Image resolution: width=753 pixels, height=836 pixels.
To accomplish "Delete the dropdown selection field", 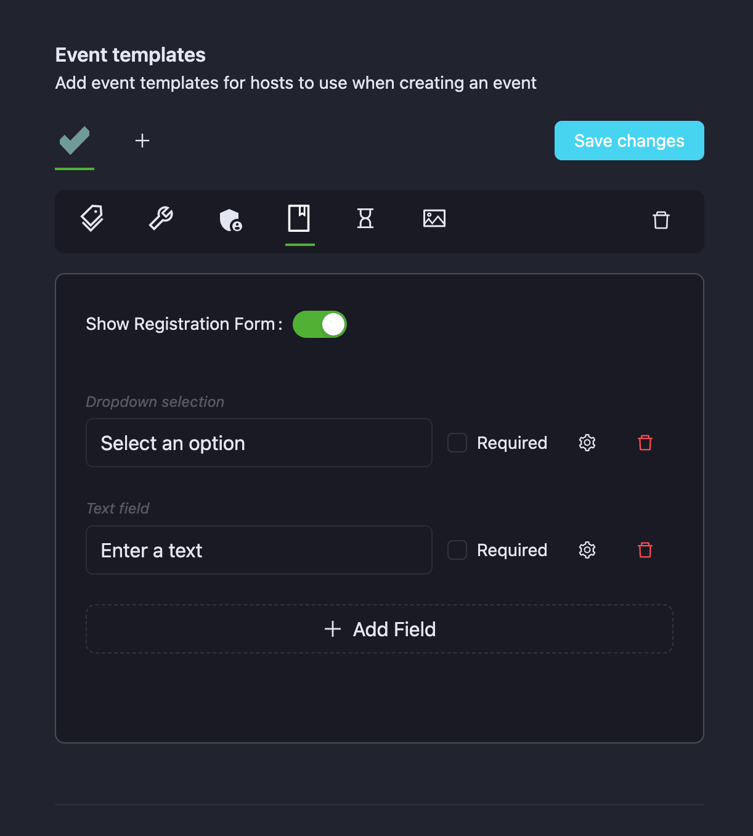I will (x=645, y=443).
